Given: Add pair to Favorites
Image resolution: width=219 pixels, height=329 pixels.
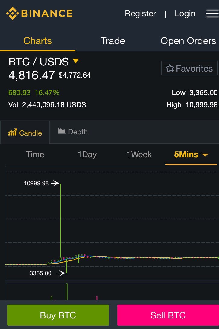Looking at the screenshot, I should 189,68.
